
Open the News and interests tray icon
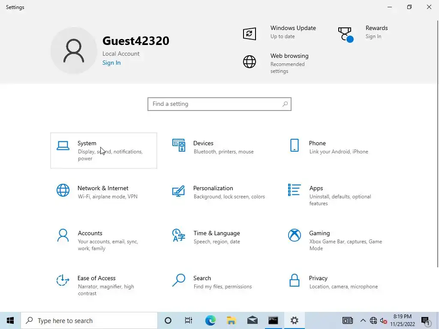(x=347, y=320)
